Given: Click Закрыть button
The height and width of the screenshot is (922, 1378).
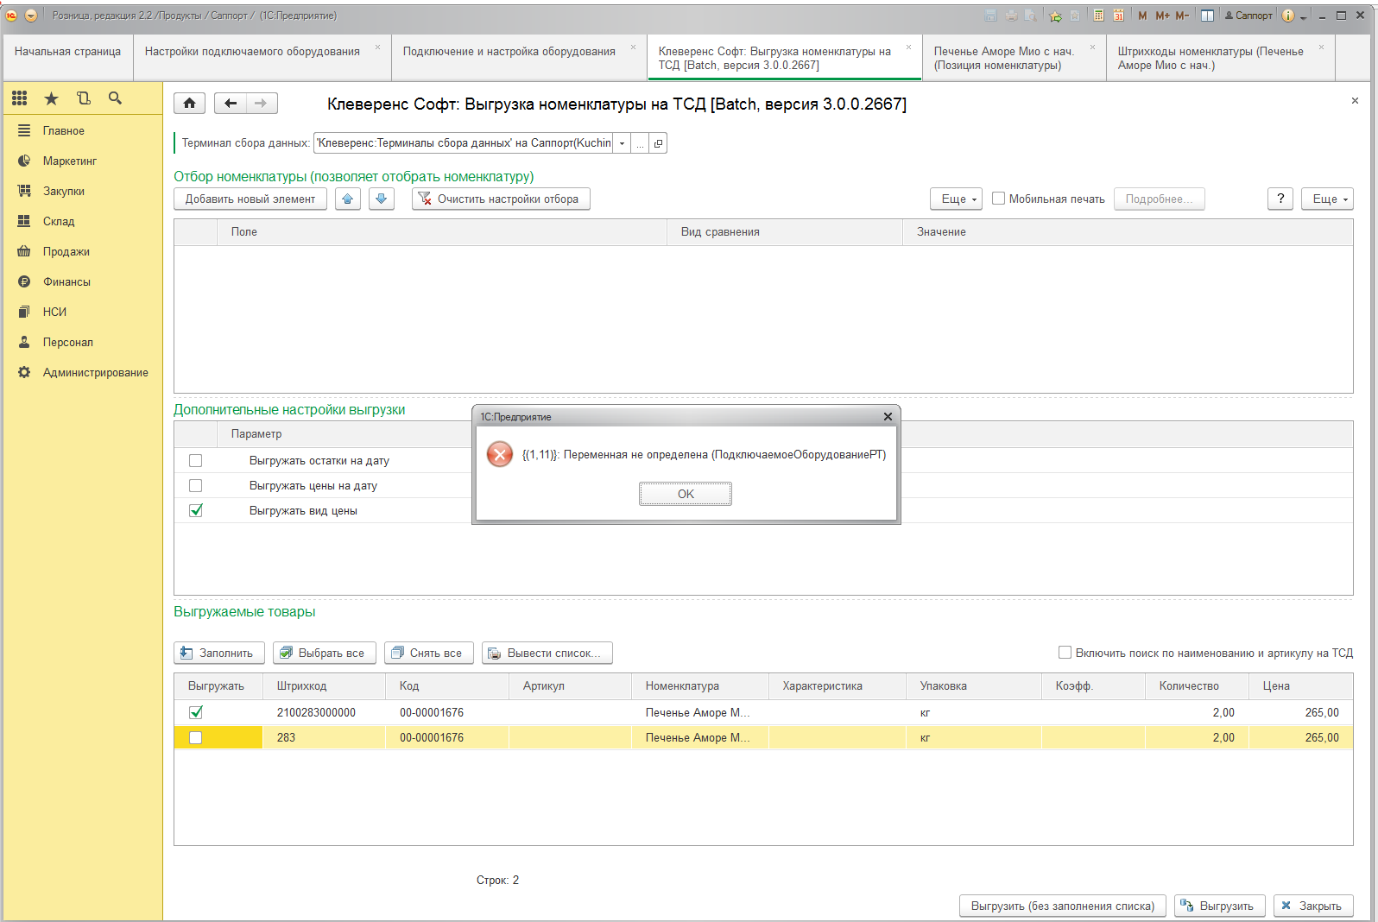Looking at the screenshot, I should click(x=1313, y=906).
